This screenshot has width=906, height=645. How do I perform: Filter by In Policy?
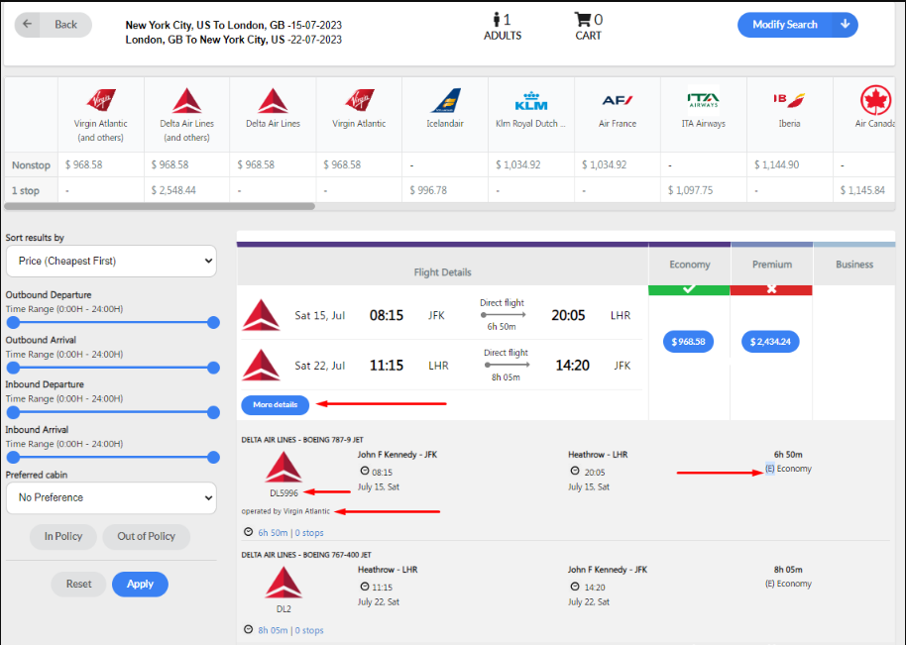tap(63, 536)
